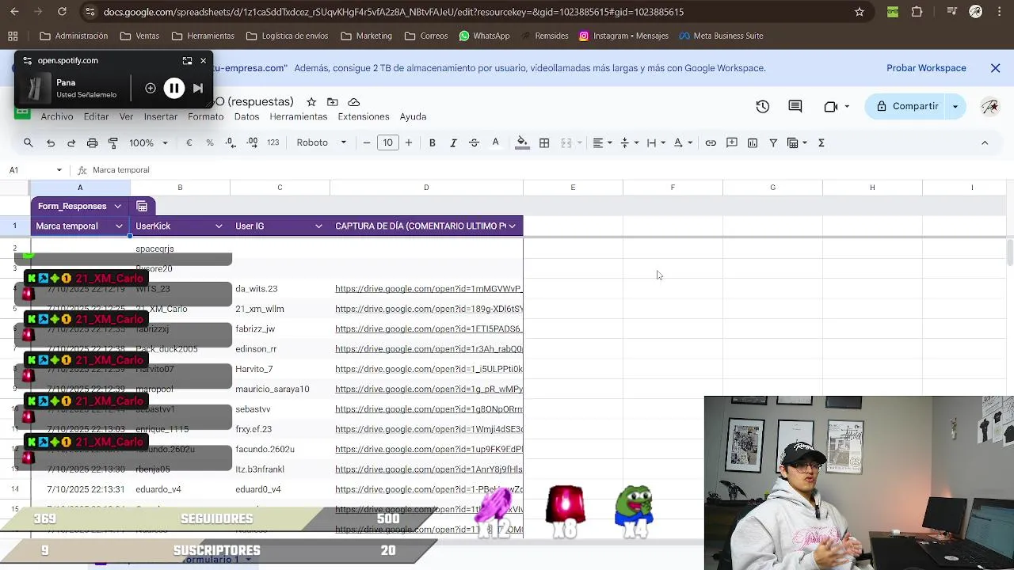View cloud save status icon
1014x570 pixels.
pyautogui.click(x=354, y=102)
